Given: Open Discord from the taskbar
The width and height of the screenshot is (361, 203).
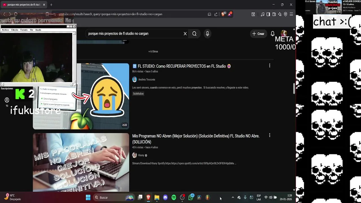Looking at the screenshot, I should (165, 197).
